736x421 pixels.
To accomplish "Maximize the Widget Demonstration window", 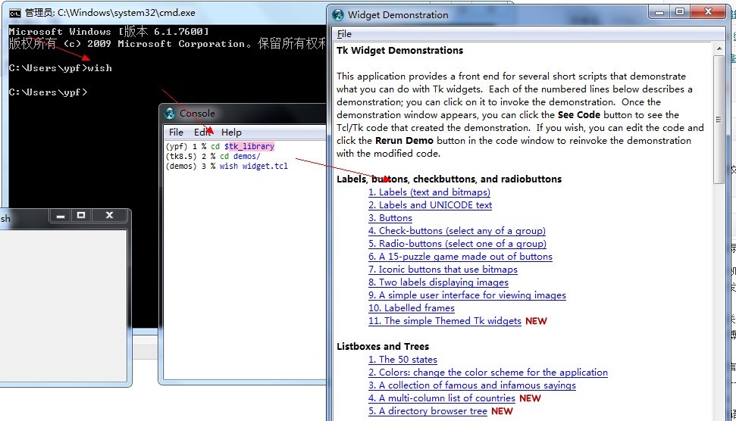I will (679, 11).
